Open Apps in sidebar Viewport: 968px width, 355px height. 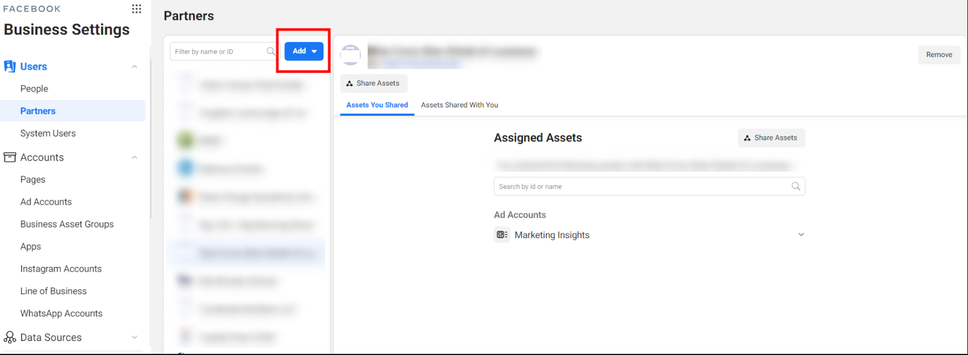(31, 247)
